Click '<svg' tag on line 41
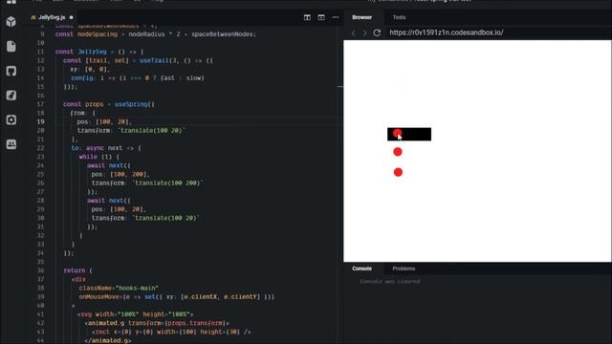Image resolution: width=612 pixels, height=344 pixels. coord(84,314)
